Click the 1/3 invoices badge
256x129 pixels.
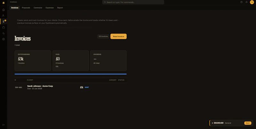pos(103,36)
